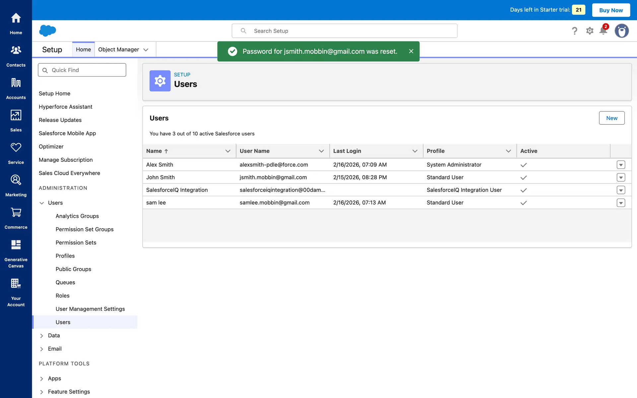Expand the Email tree section
This screenshot has height=398, width=637.
[x=42, y=349]
